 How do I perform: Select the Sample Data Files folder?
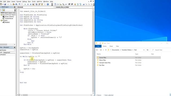[x=105, y=63]
